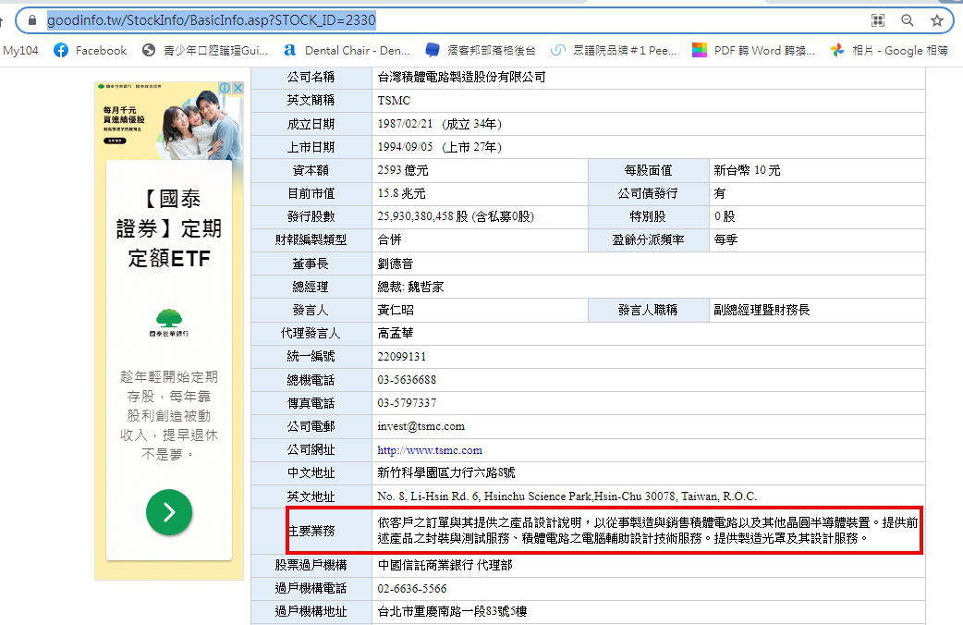This screenshot has height=625, width=963.
Task: Bookmark this page with the star icon
Action: coord(936,20)
